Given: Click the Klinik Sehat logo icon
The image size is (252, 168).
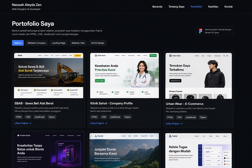Looking at the screenshot, I should pos(96,55).
